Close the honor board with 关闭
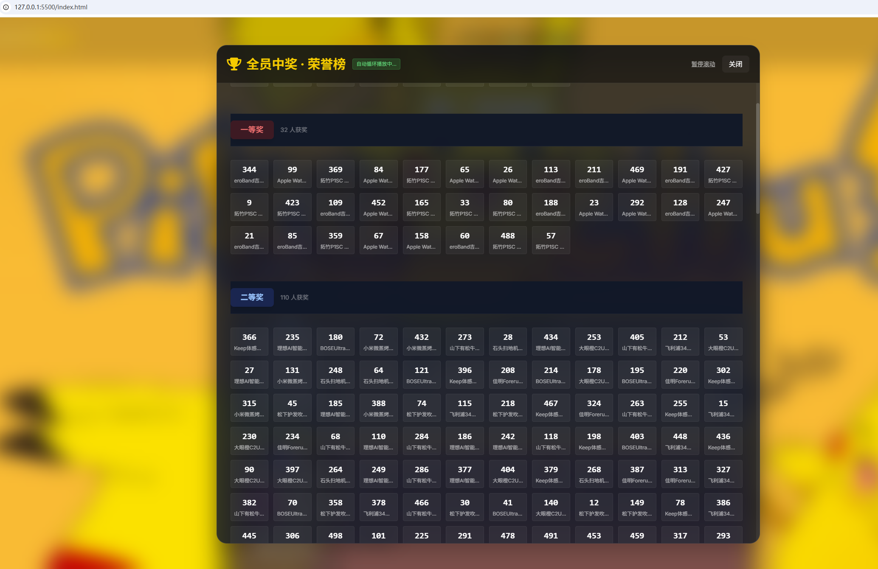This screenshot has height=569, width=878. pyautogui.click(x=735, y=64)
